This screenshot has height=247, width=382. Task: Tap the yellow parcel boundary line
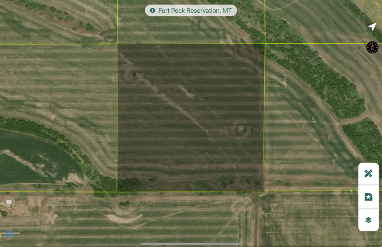coord(118,112)
